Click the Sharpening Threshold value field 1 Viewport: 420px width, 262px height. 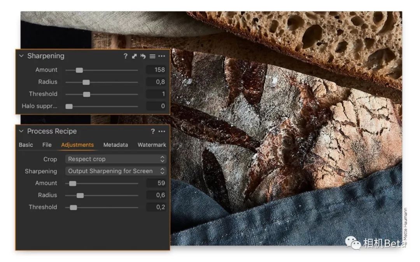[x=156, y=94]
